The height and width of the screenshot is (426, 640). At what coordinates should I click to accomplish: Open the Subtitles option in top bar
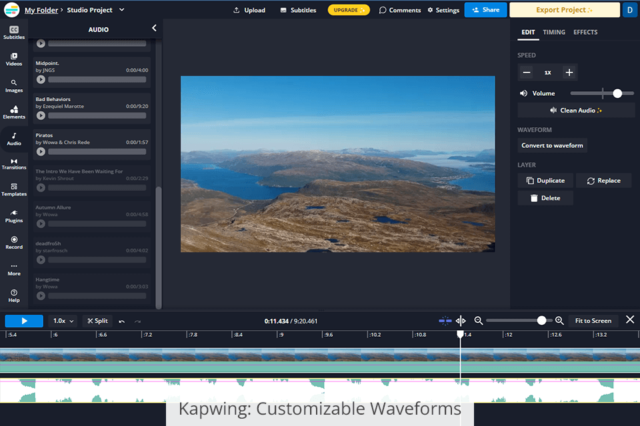click(x=298, y=10)
